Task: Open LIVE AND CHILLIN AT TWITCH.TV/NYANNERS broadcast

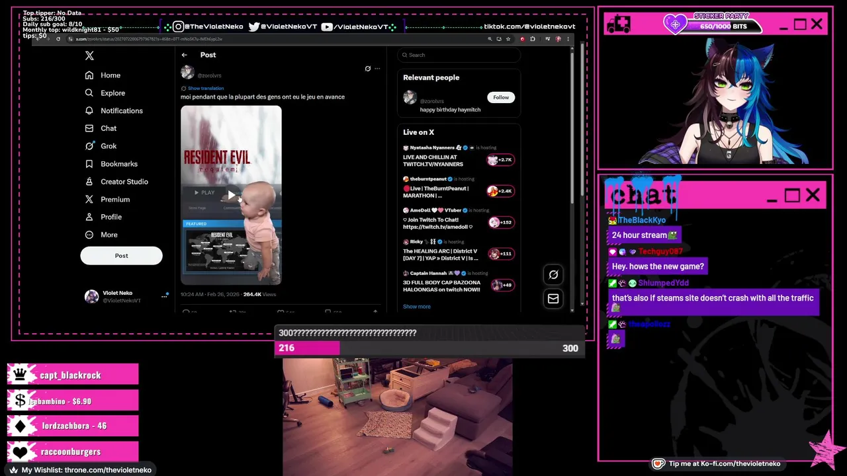Action: 433,161
